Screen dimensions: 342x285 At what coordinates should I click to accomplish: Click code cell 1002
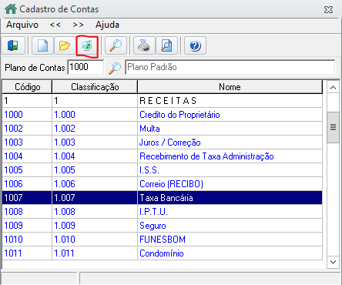(27, 129)
